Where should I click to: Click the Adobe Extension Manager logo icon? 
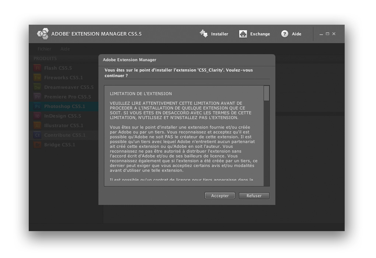coord(43,34)
